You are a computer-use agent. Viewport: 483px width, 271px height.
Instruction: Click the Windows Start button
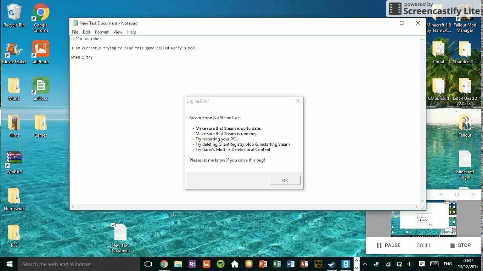[x=9, y=264]
